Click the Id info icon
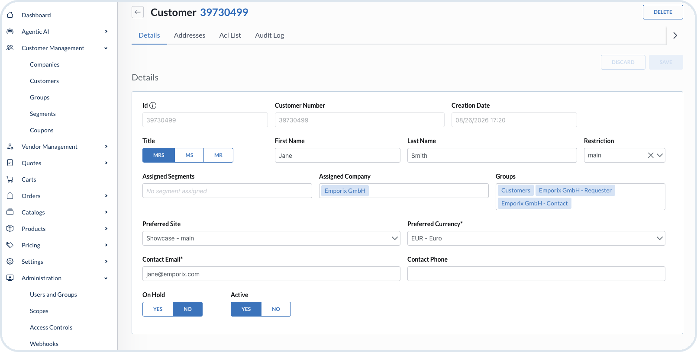Image resolution: width=697 pixels, height=352 pixels. pyautogui.click(x=153, y=106)
